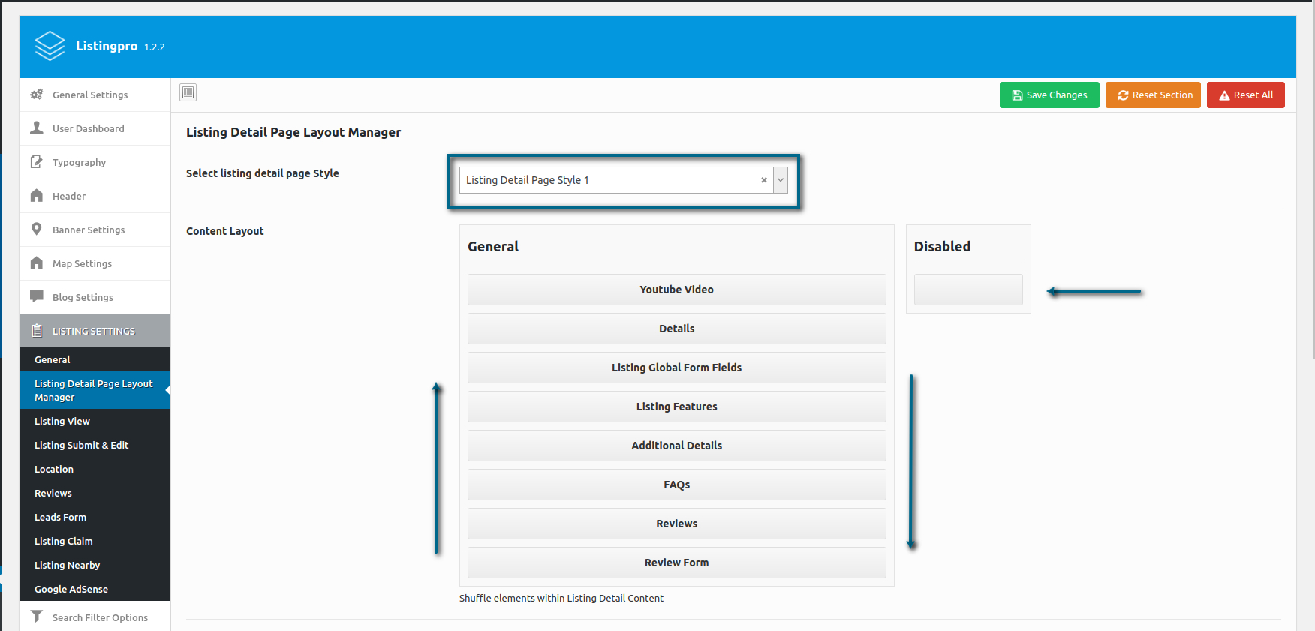1315x631 pixels.
Task: Select the Additional Details layout block
Action: tap(676, 446)
